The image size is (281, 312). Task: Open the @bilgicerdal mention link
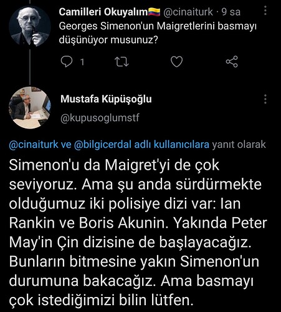click(103, 145)
